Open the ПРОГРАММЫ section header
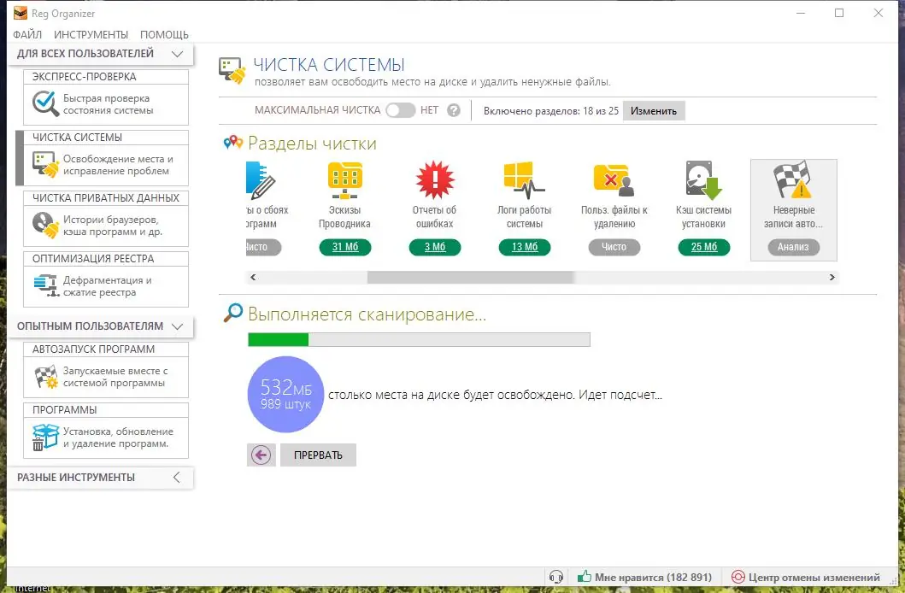 click(106, 409)
